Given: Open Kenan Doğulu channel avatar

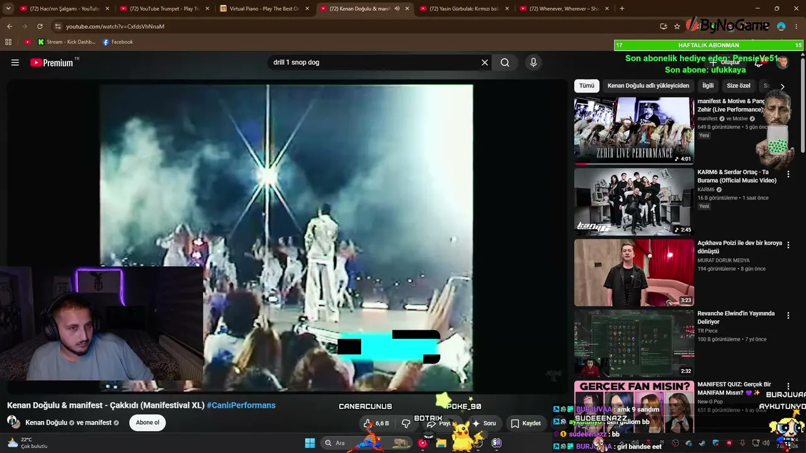Looking at the screenshot, I should coord(13,422).
